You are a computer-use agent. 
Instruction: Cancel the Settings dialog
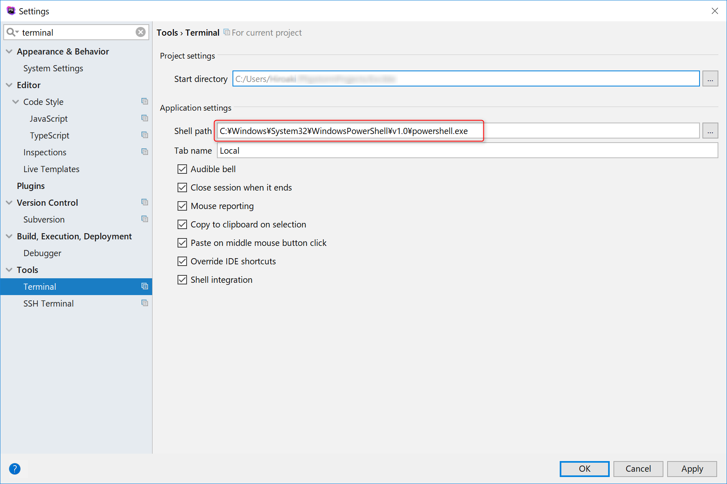[x=638, y=469]
